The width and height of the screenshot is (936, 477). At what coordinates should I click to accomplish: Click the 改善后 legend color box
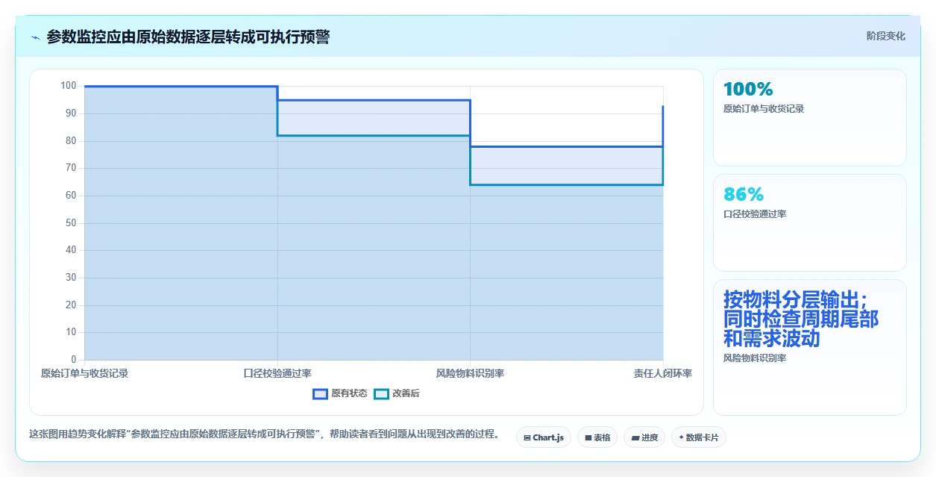click(381, 393)
